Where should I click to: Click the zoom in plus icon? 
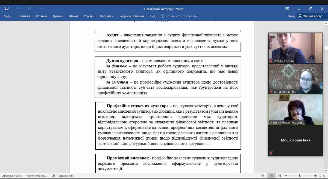[x=315, y=176]
